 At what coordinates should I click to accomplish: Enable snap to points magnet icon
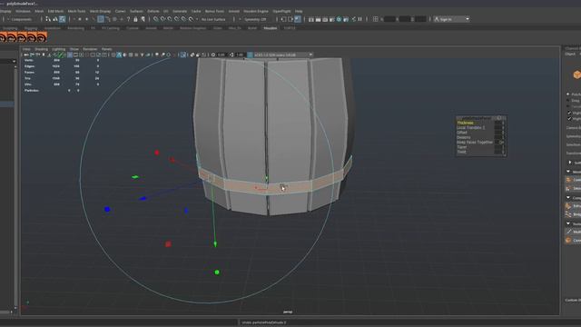[x=170, y=19]
